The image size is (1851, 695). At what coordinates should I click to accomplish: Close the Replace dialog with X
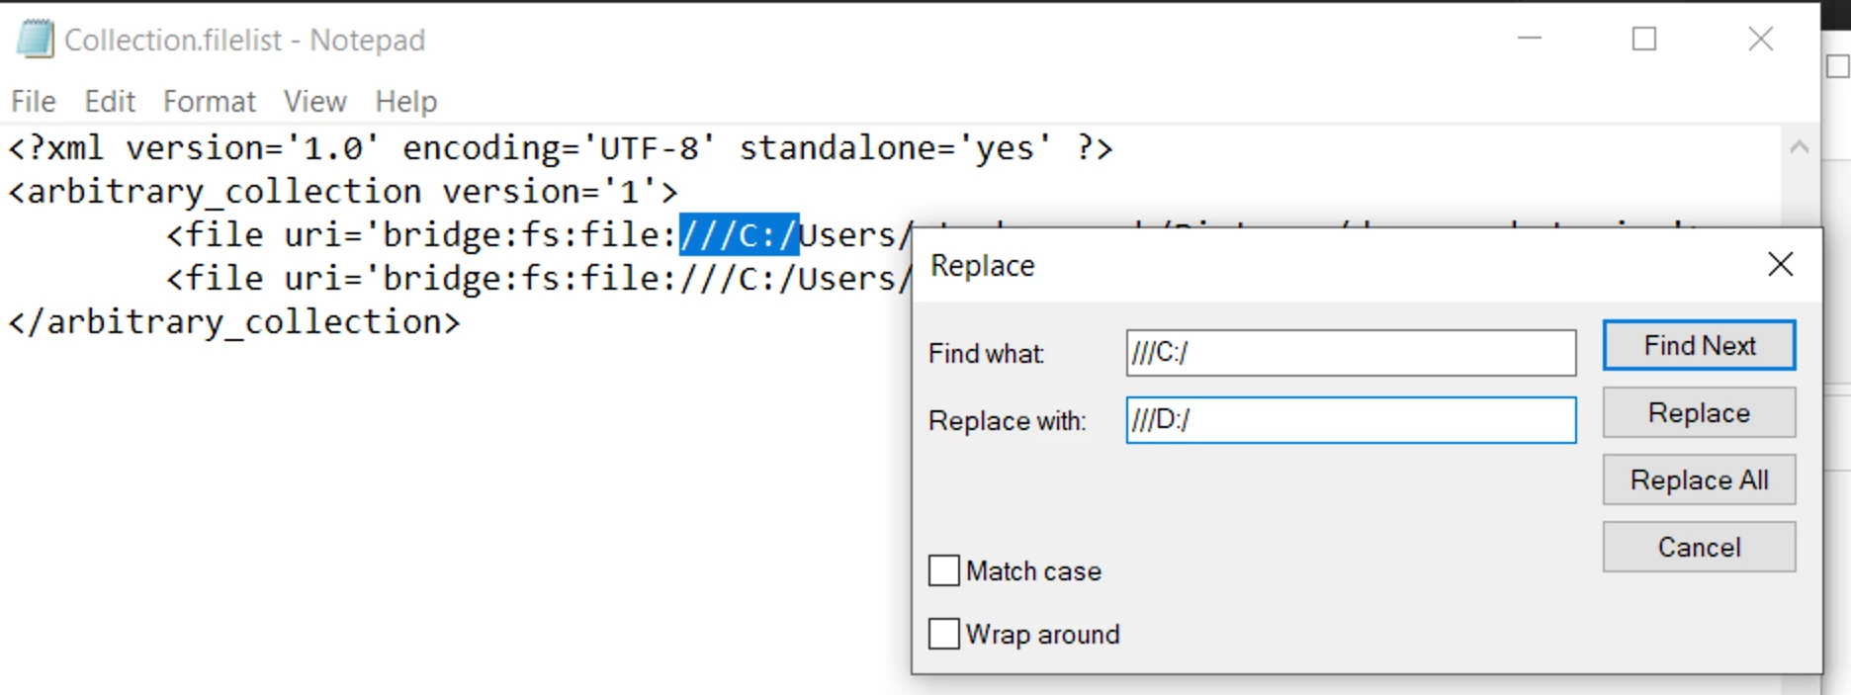[x=1780, y=264]
